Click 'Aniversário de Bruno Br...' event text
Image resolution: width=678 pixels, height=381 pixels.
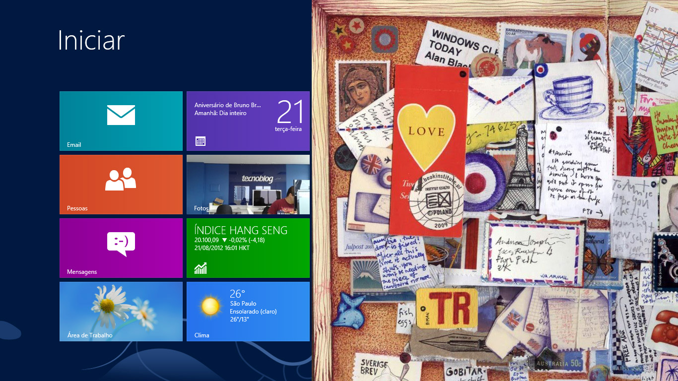[228, 105]
